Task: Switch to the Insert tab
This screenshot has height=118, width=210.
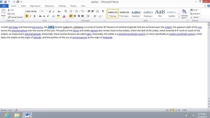Action: coord(23,6)
